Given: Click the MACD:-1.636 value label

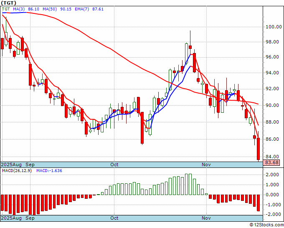Looking at the screenshot, I should click(49, 171).
